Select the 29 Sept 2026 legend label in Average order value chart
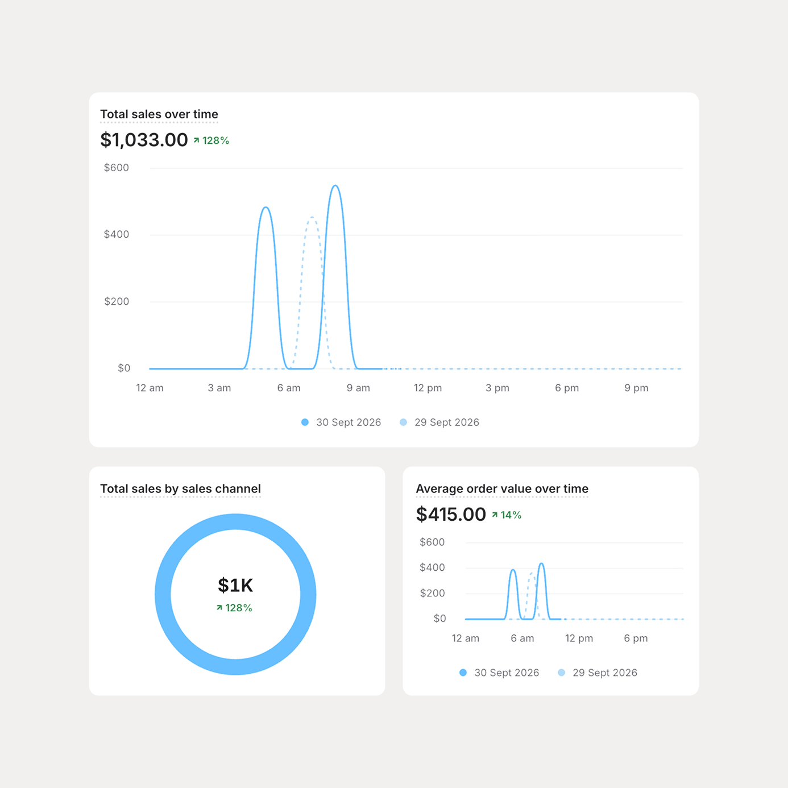The width and height of the screenshot is (788, 788). (x=605, y=673)
